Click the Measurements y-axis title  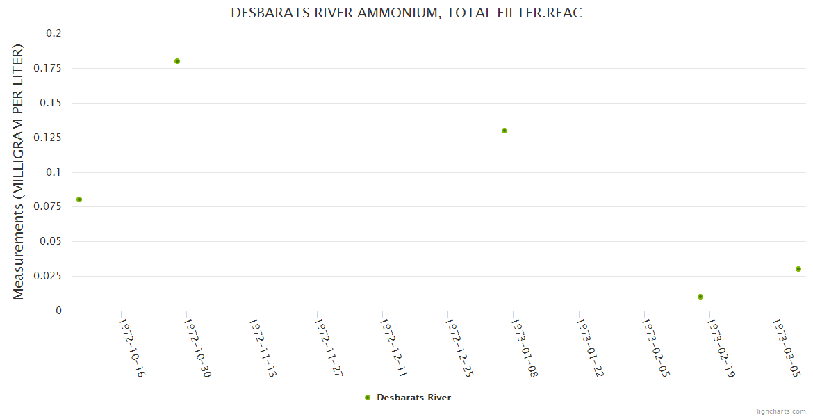19,172
